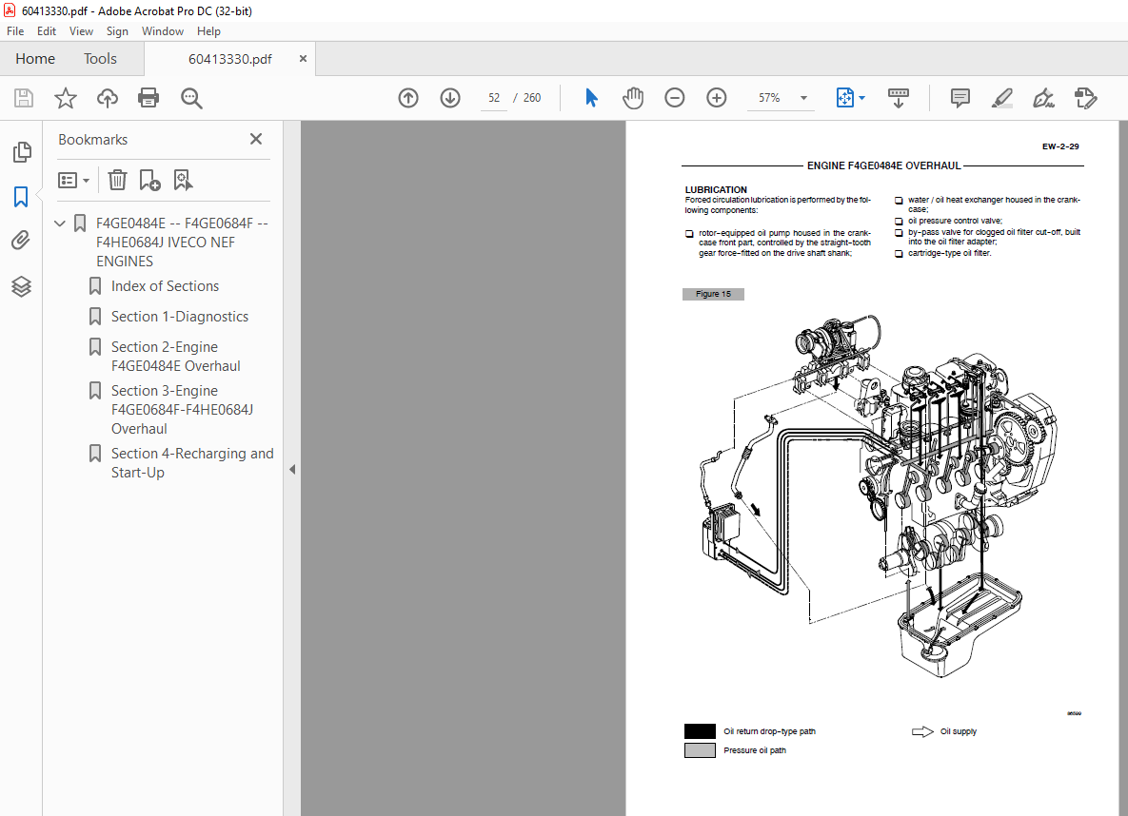Open Index of Sections bookmark
The height and width of the screenshot is (816, 1128).
(x=165, y=286)
